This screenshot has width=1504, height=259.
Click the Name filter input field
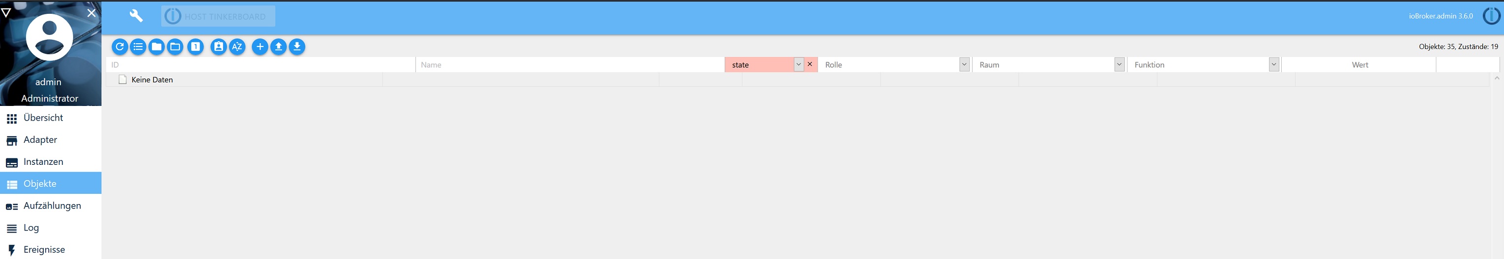coord(570,65)
